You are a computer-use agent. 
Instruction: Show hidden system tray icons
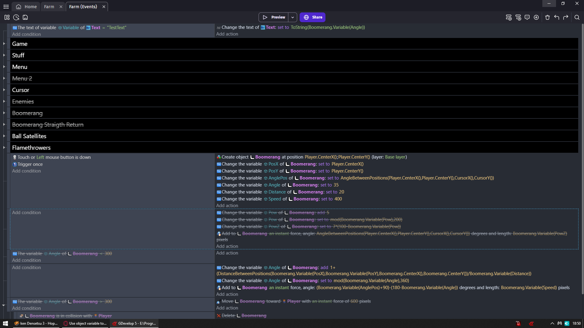(552, 323)
